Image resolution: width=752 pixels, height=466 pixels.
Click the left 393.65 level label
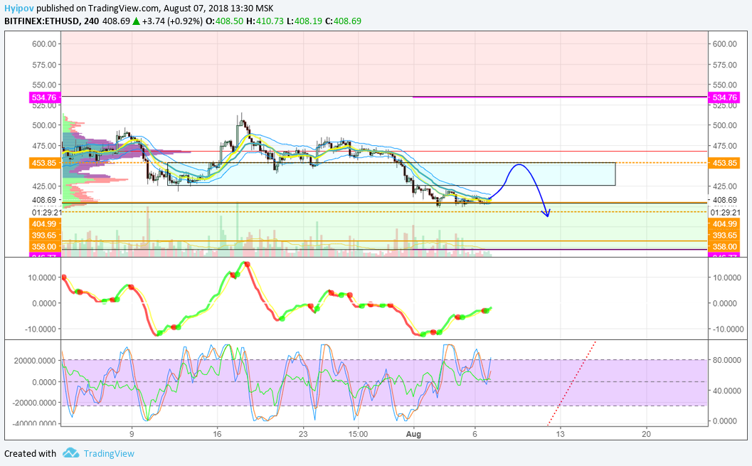[44, 235]
